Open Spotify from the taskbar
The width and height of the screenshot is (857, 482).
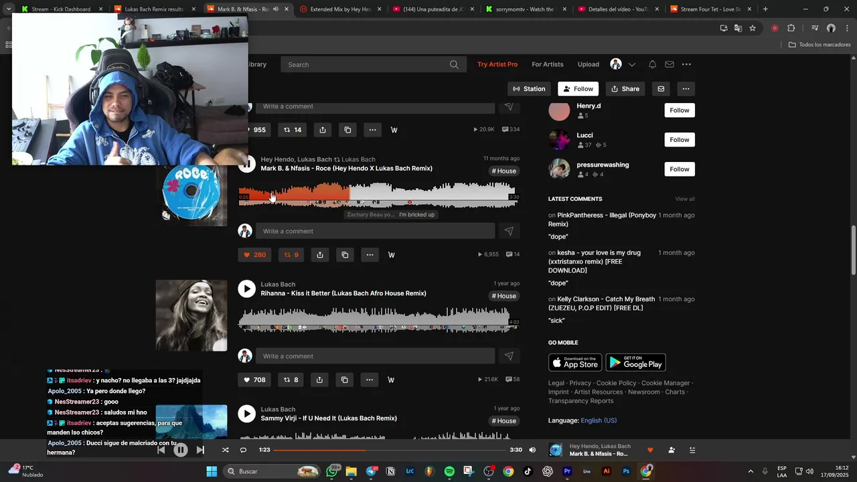[x=449, y=471]
